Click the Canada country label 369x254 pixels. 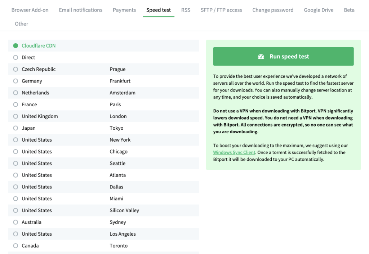click(30, 246)
